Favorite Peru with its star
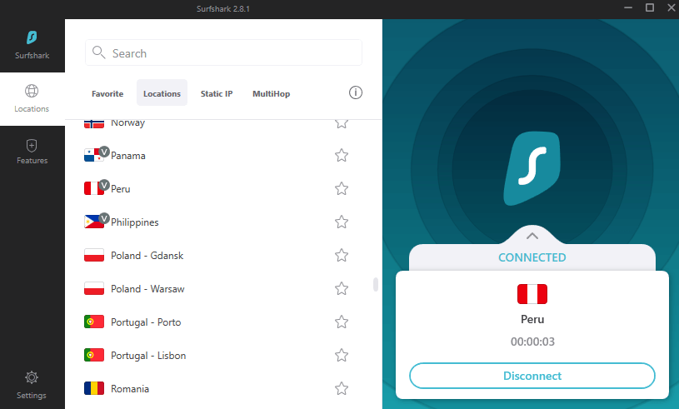Image resolution: width=679 pixels, height=409 pixels. point(342,189)
